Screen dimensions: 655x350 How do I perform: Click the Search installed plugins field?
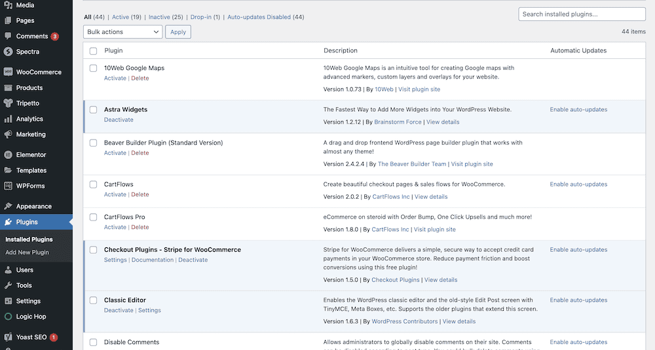tap(582, 14)
